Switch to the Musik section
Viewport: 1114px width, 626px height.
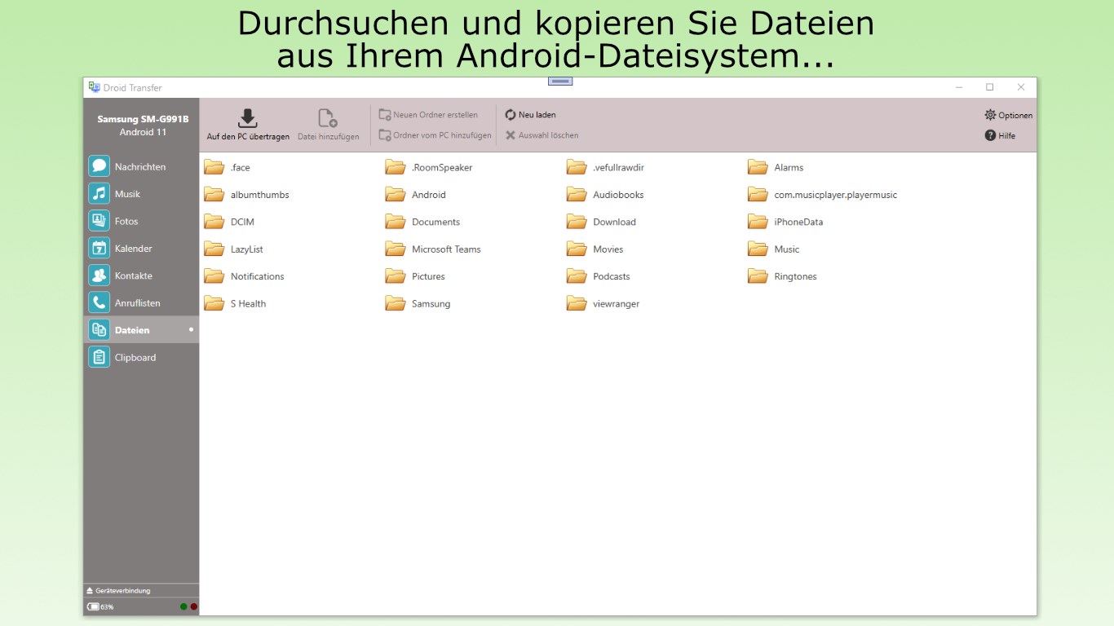141,194
